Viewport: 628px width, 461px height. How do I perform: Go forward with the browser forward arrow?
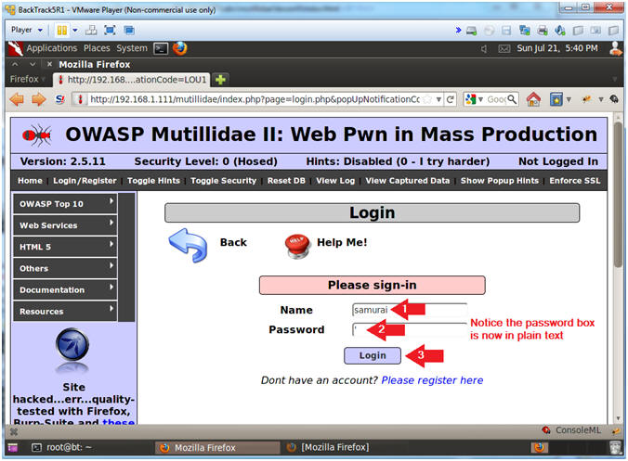38,98
